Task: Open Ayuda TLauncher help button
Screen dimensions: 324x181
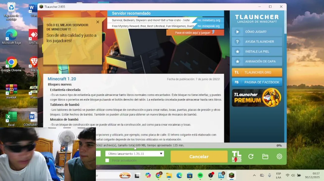Action: point(257,41)
